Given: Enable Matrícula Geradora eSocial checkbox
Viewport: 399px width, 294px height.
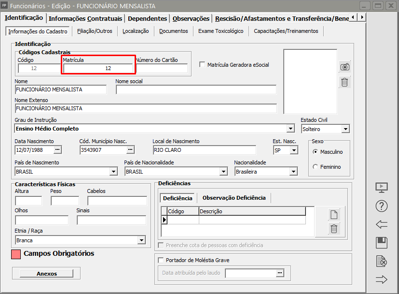Looking at the screenshot, I should pyautogui.click(x=203, y=65).
